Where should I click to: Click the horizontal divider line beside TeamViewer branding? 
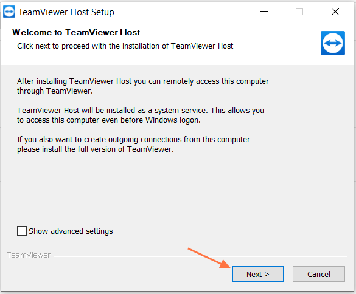click(x=200, y=256)
